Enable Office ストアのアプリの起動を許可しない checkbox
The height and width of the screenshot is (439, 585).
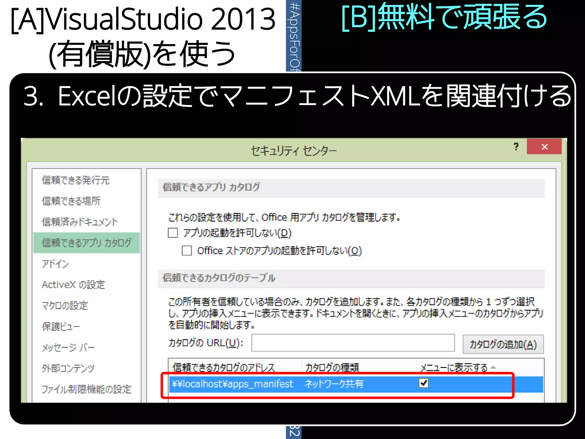(x=187, y=251)
